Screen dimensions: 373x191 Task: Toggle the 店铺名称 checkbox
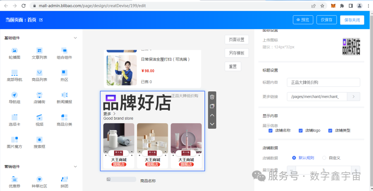270,131
